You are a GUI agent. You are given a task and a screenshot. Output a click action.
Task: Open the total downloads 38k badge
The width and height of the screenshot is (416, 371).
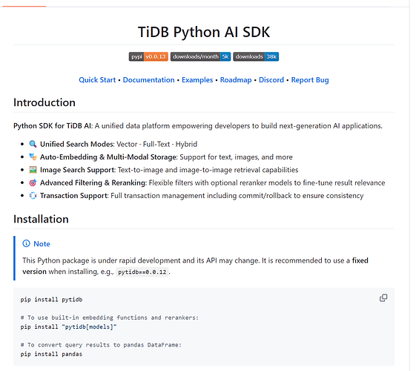[256, 56]
